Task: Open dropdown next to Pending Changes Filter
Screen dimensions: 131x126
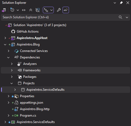Action: pyautogui.click(x=18, y=10)
